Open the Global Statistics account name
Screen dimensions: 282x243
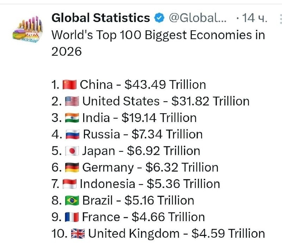101,18
